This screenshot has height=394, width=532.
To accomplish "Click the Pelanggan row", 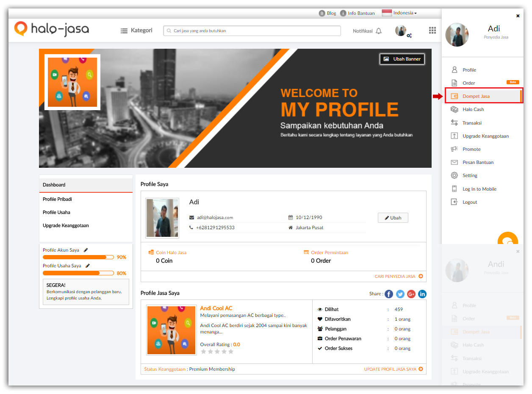I will point(364,329).
